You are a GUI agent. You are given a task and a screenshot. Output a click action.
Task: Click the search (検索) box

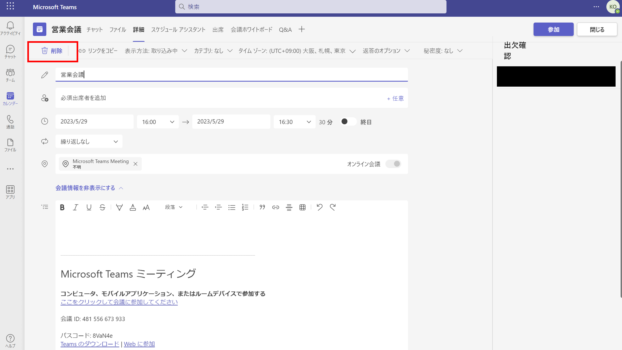[311, 7]
